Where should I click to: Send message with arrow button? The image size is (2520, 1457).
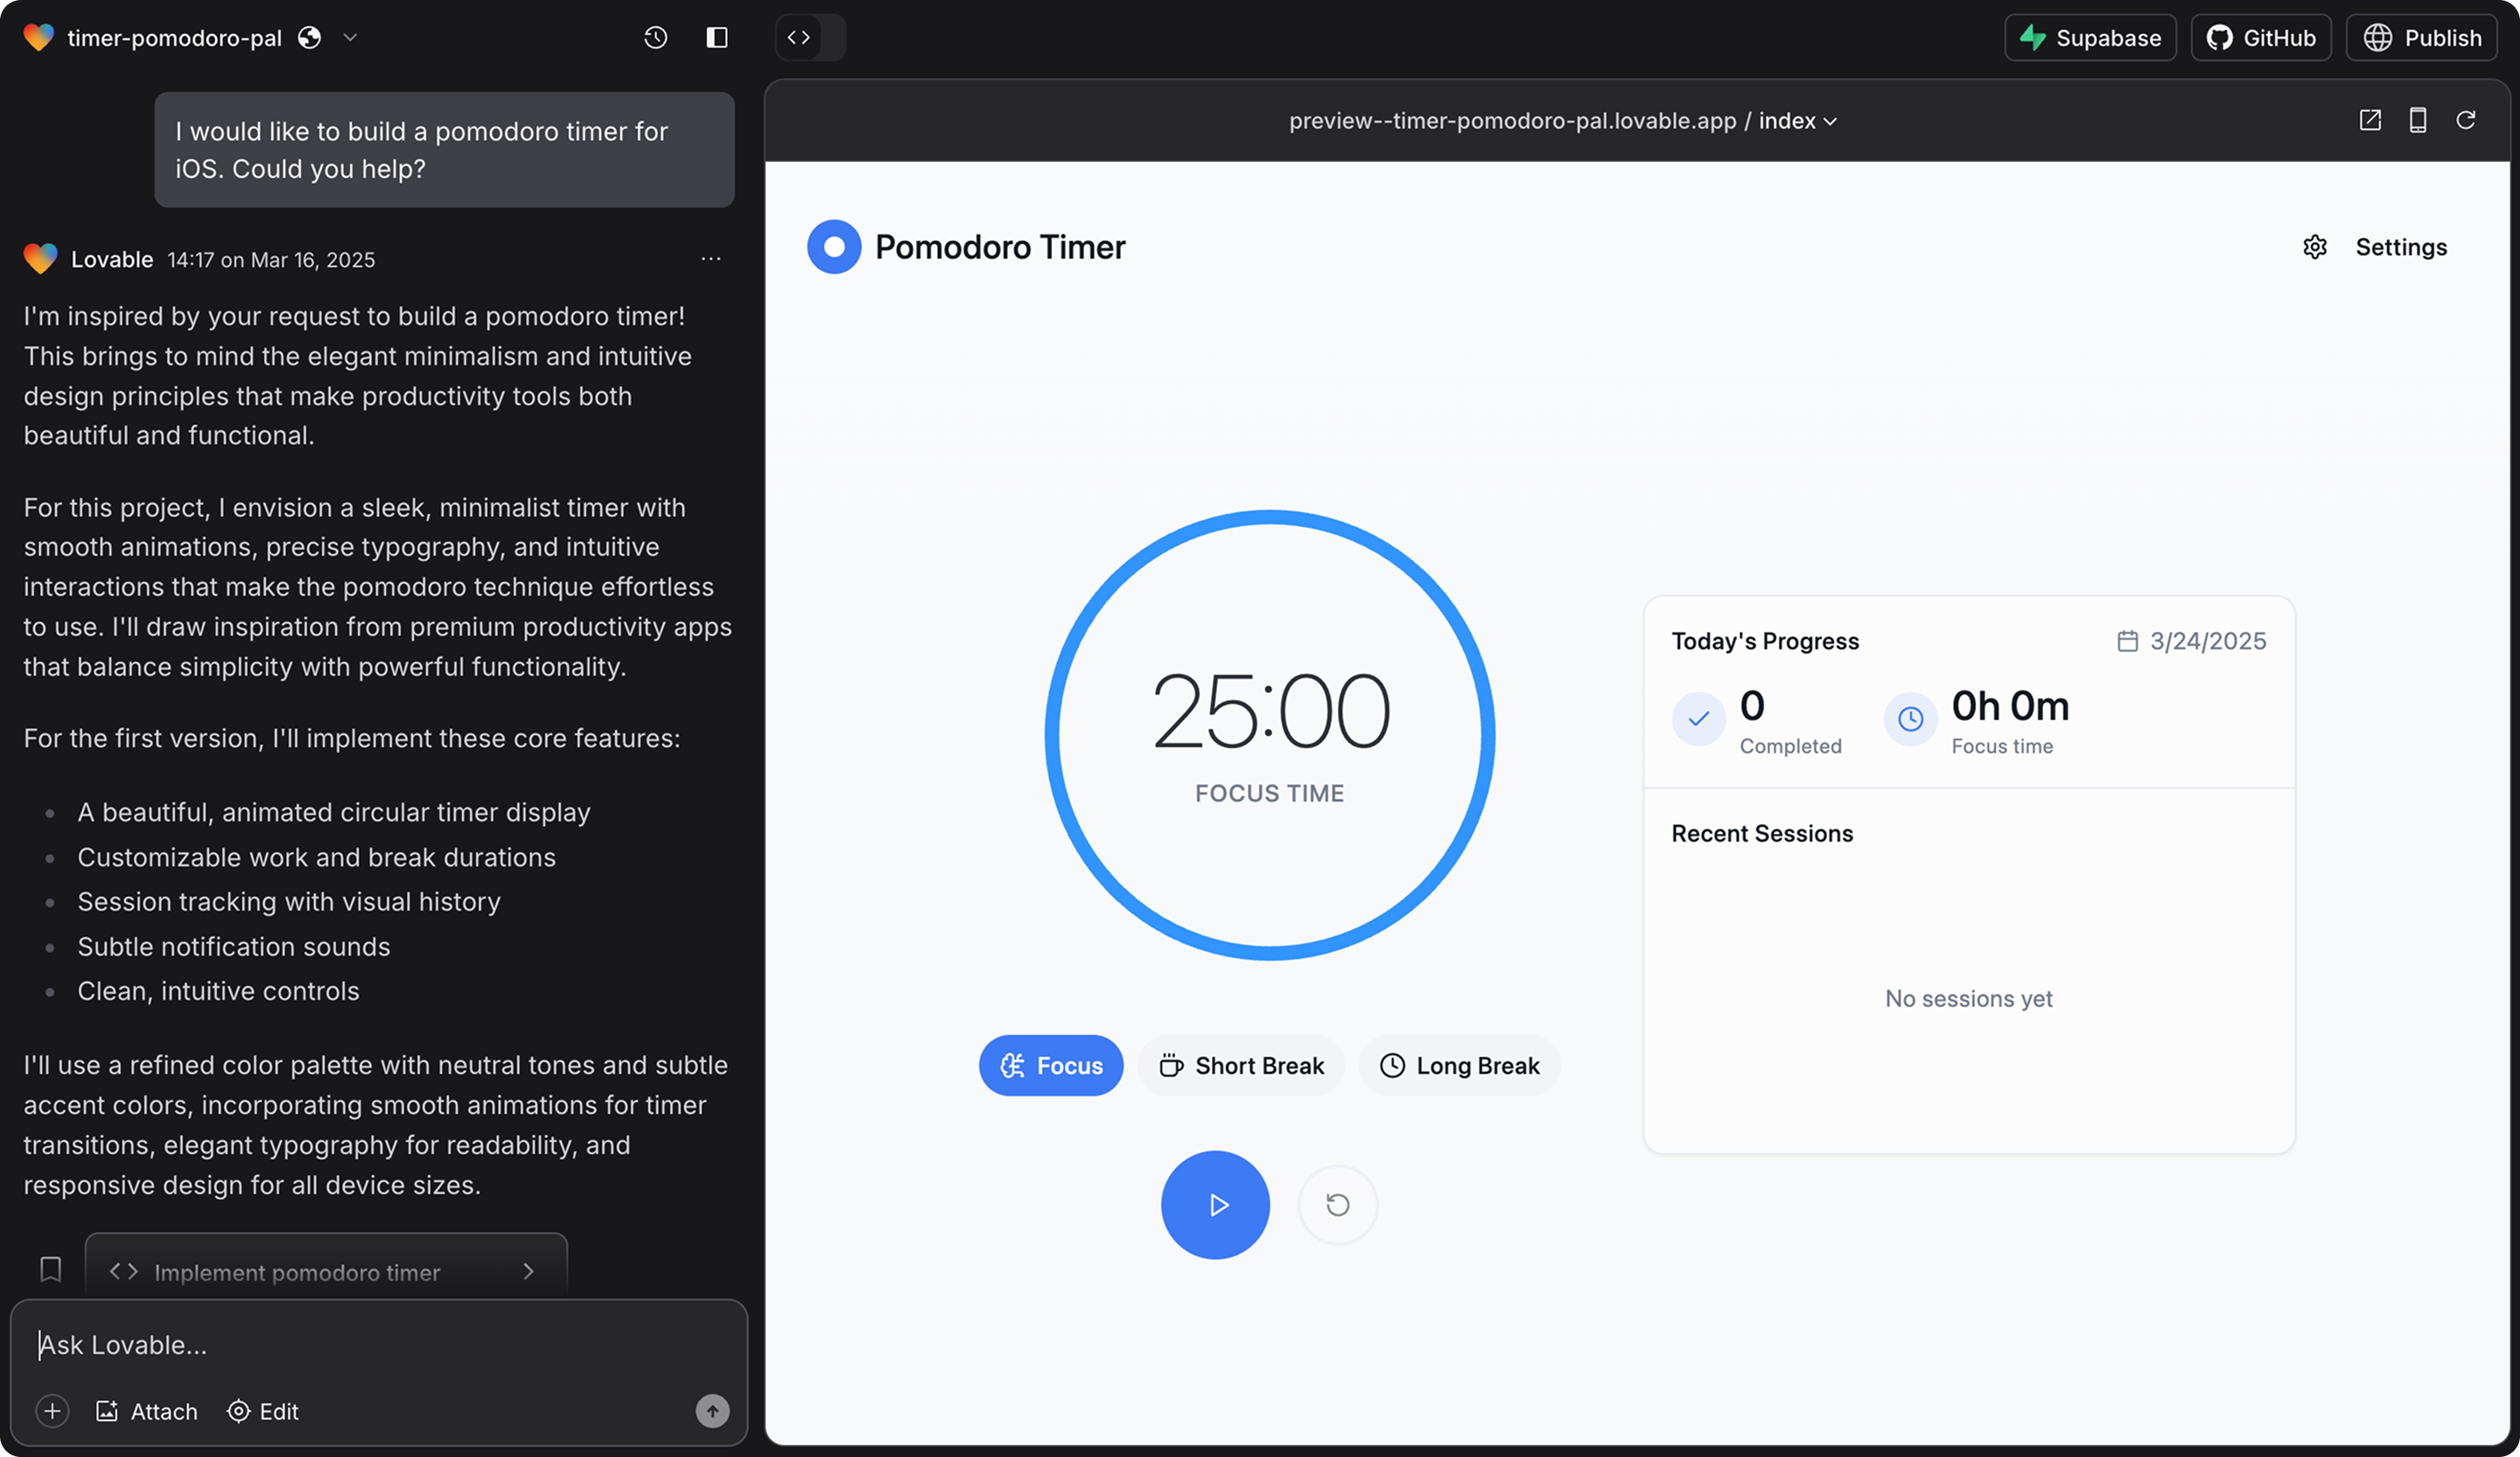712,1411
